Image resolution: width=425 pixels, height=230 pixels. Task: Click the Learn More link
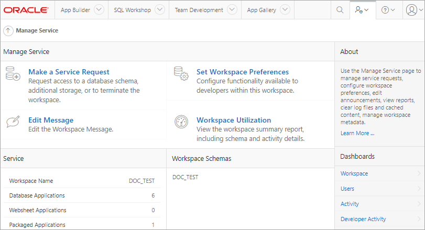[x=357, y=133]
